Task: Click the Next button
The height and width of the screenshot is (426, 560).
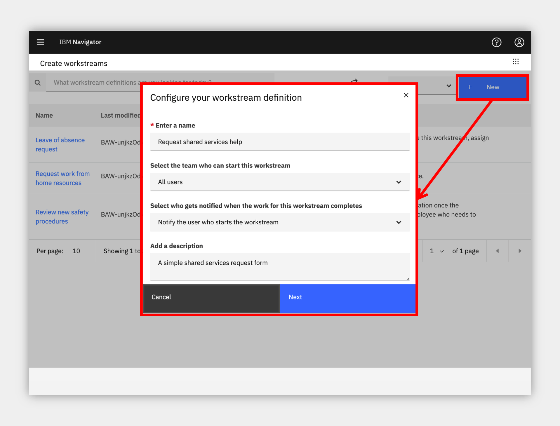Action: (x=347, y=297)
